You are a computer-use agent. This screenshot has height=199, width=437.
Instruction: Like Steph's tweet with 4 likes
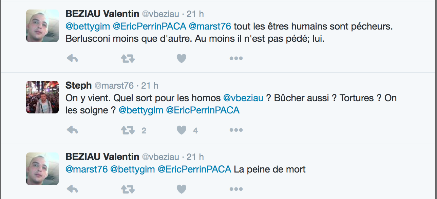[x=182, y=130]
